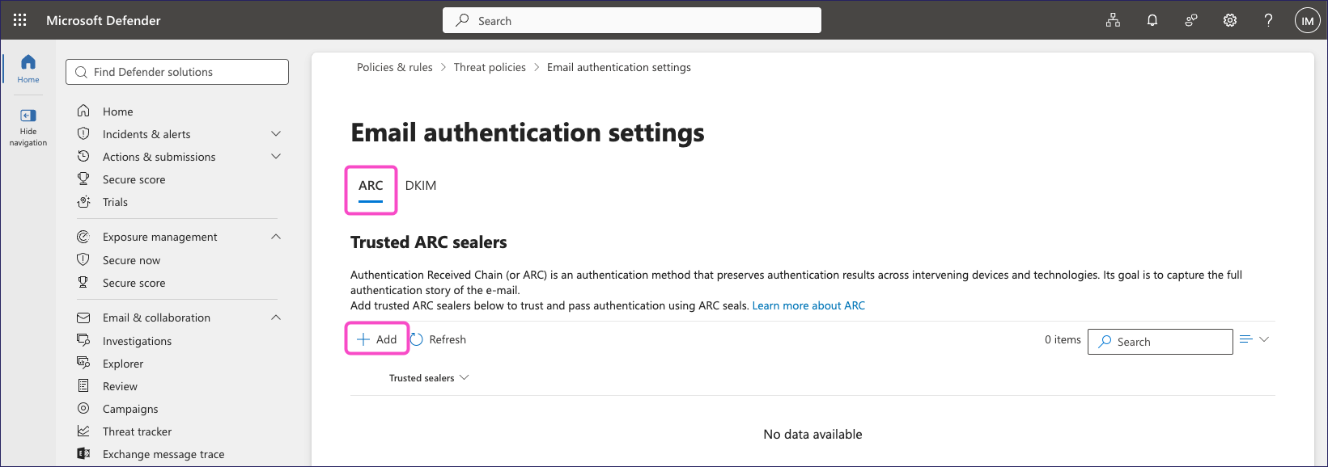Click the Hide navigation icon
Image resolution: width=1328 pixels, height=467 pixels.
click(x=28, y=127)
